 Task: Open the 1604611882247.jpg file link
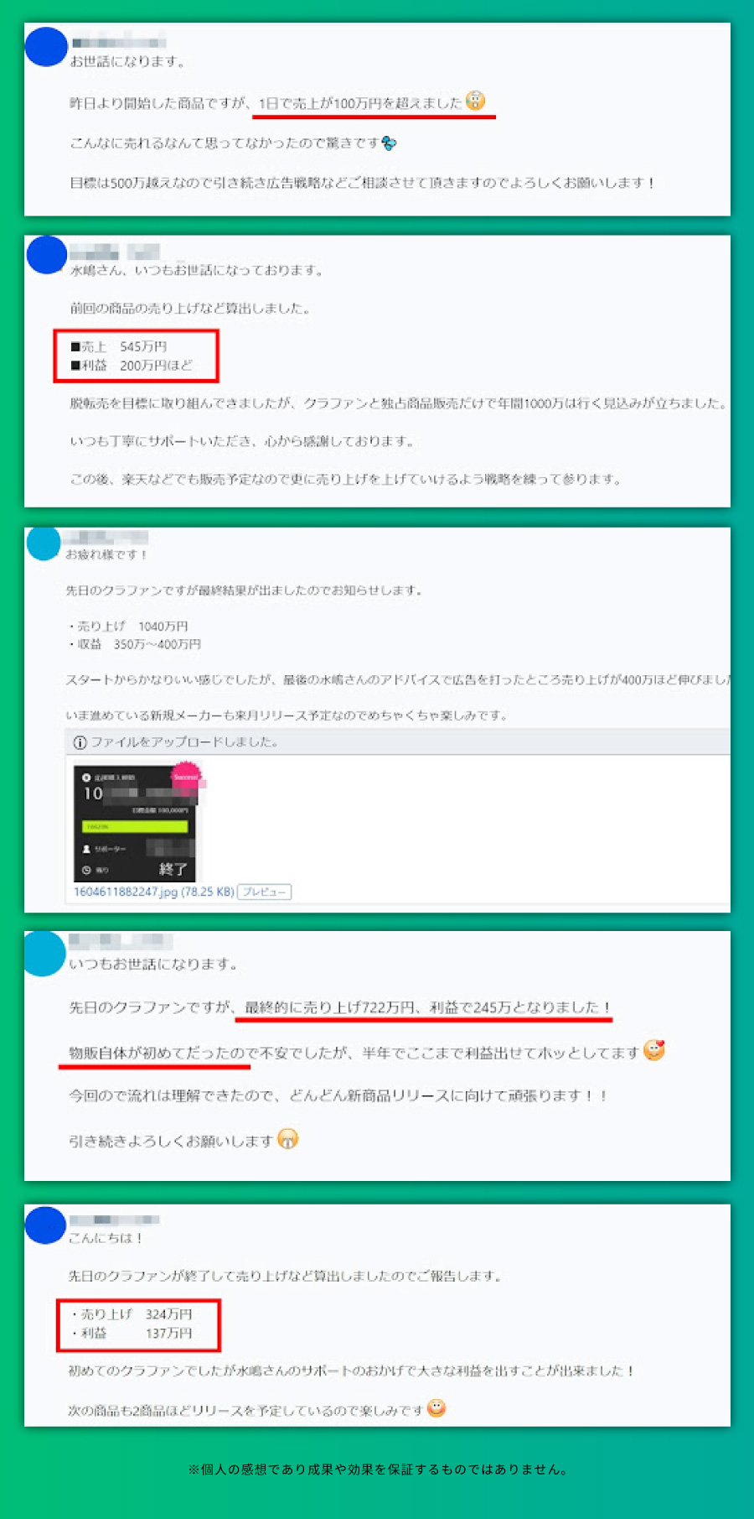153,892
